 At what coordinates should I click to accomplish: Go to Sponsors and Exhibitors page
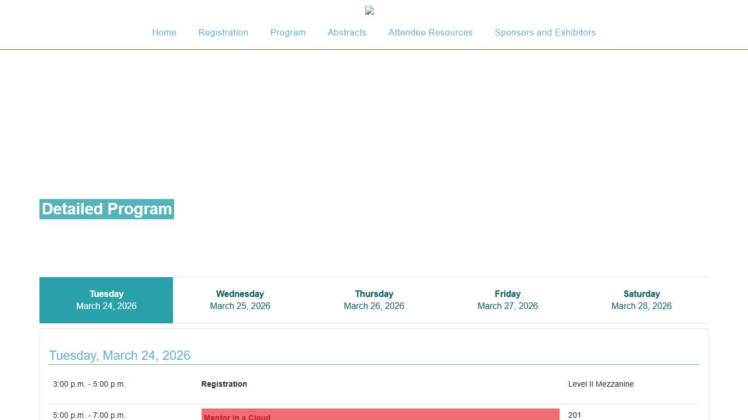tap(545, 32)
